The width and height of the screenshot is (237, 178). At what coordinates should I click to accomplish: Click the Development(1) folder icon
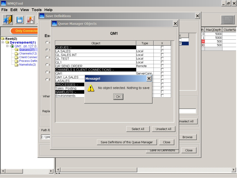click(x=7, y=42)
